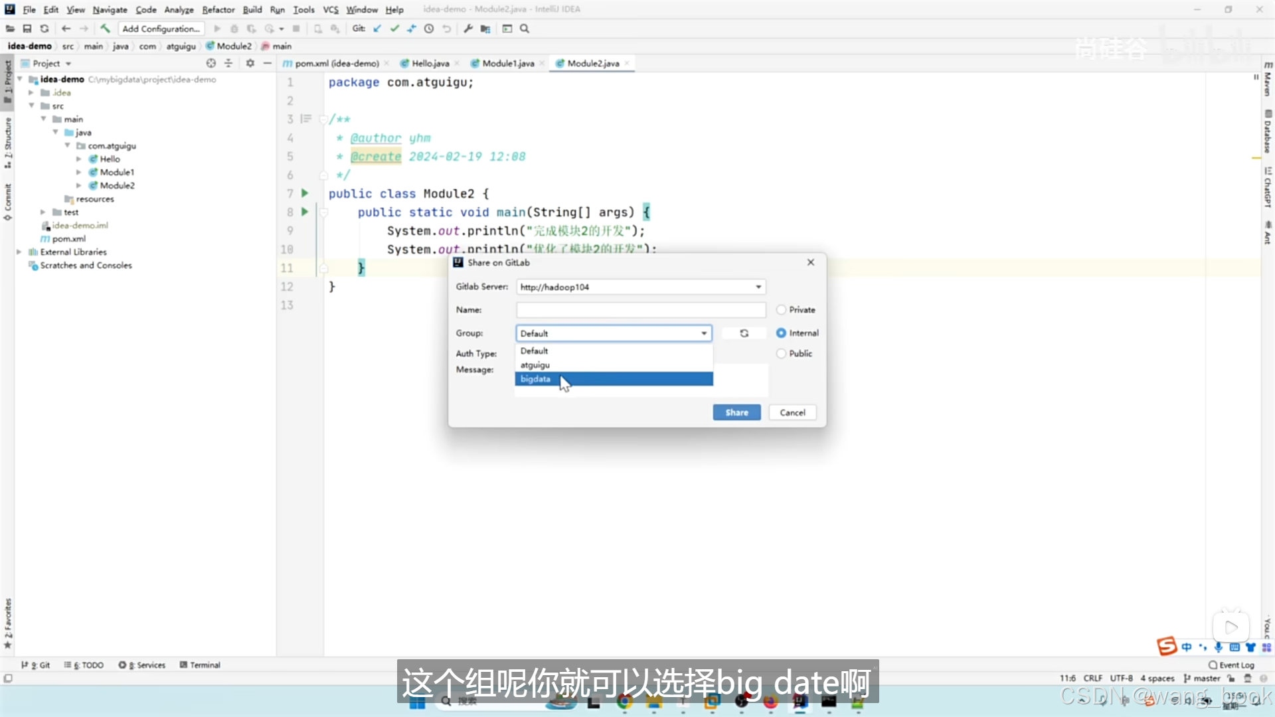Viewport: 1275px width, 717px height.
Task: Click the Cancel button in Share dialog
Action: [792, 412]
